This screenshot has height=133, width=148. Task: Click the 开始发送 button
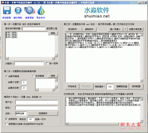click(72, 86)
